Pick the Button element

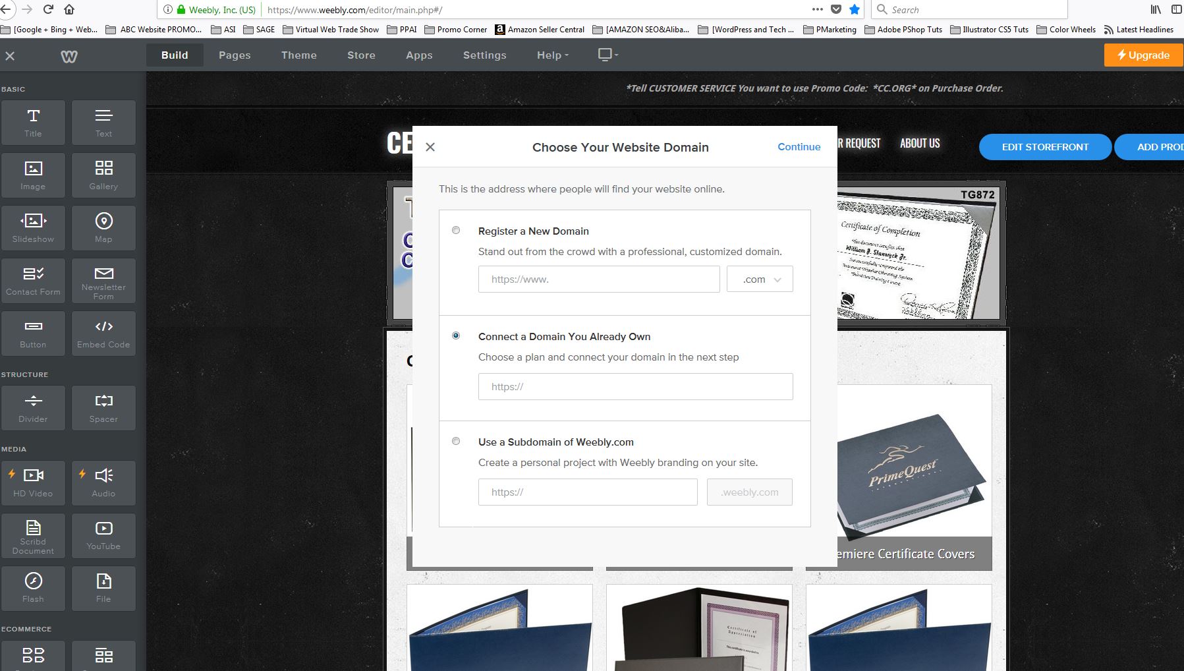pyautogui.click(x=33, y=334)
